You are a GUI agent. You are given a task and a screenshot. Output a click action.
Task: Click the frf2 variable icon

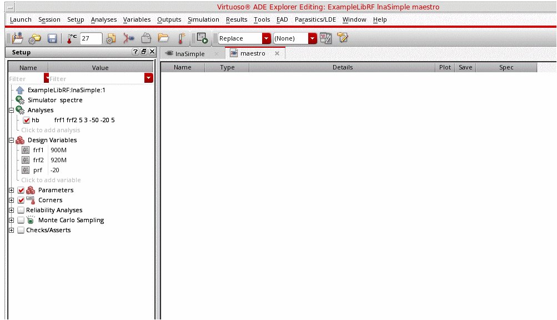26,160
